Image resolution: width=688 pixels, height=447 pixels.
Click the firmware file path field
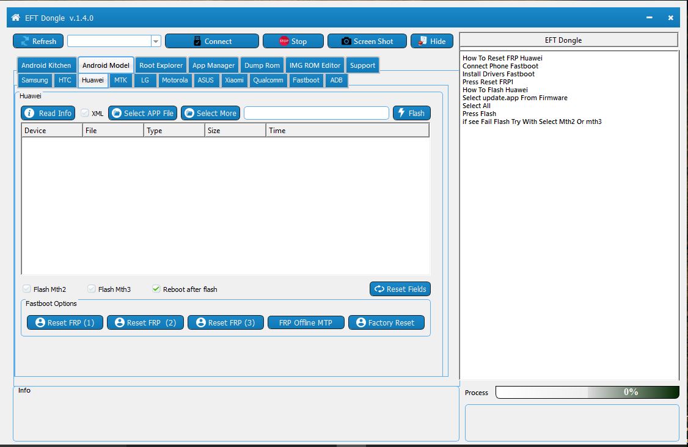pos(317,113)
